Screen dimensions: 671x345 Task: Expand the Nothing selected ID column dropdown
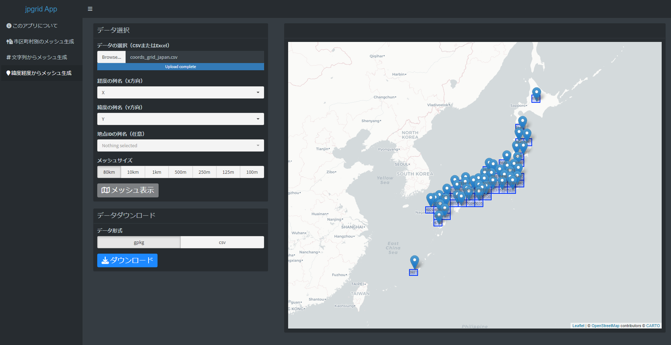(180, 145)
